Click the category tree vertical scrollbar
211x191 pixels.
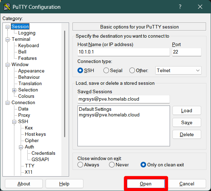65,84
